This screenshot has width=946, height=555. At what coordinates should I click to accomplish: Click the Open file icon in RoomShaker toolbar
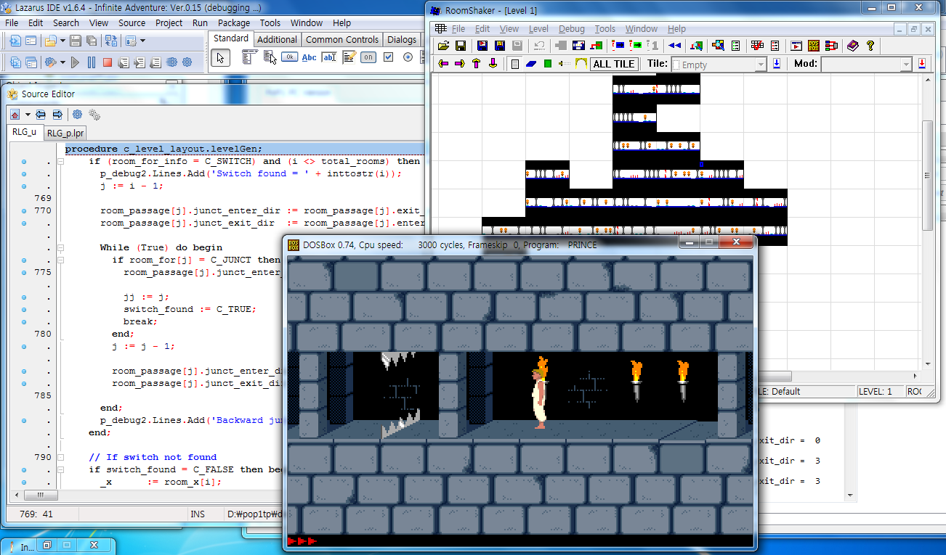tap(443, 45)
